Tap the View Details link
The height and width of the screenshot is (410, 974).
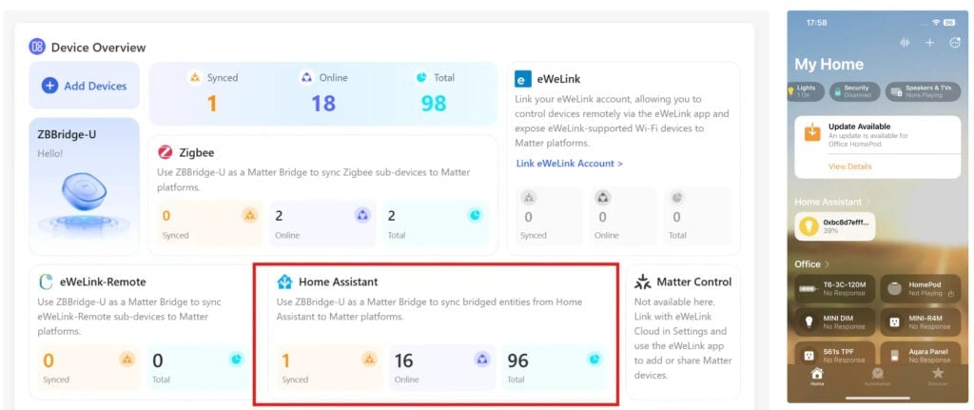(849, 166)
